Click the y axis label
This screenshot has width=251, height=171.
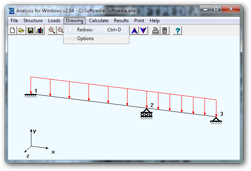tap(35, 131)
